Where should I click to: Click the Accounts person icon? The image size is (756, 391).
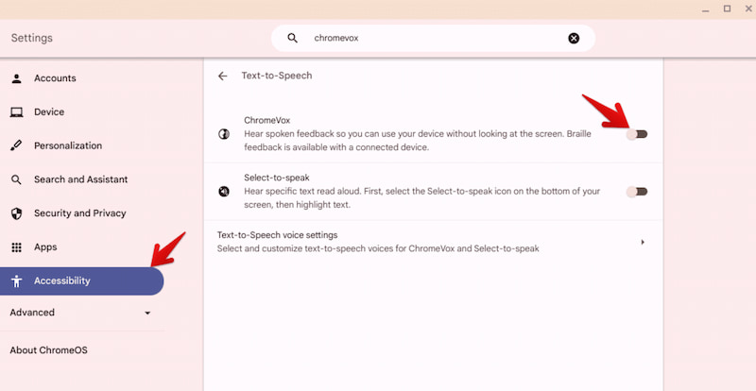[16, 78]
